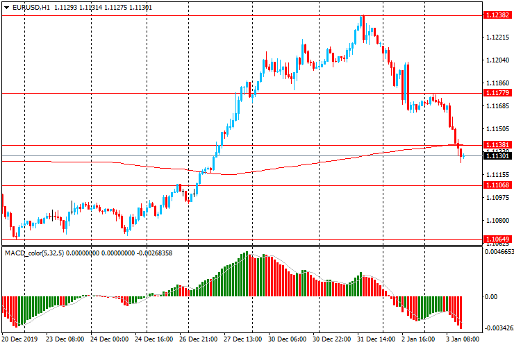The height and width of the screenshot is (347, 514).
Task: Click the 2 Jan 16:00 time axis label
Action: (x=418, y=339)
